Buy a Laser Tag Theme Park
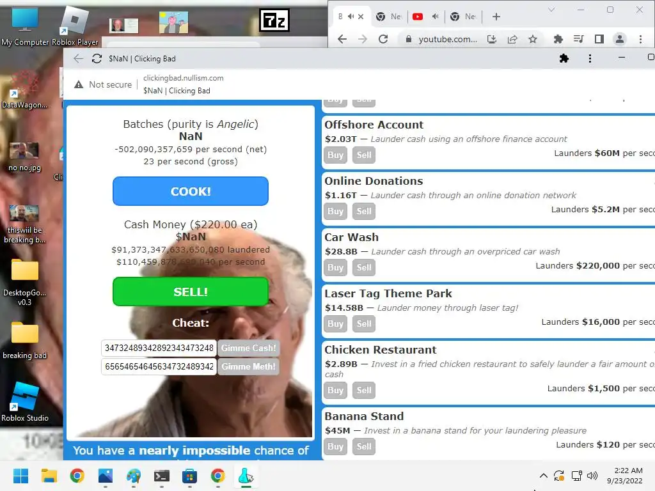 coord(335,323)
